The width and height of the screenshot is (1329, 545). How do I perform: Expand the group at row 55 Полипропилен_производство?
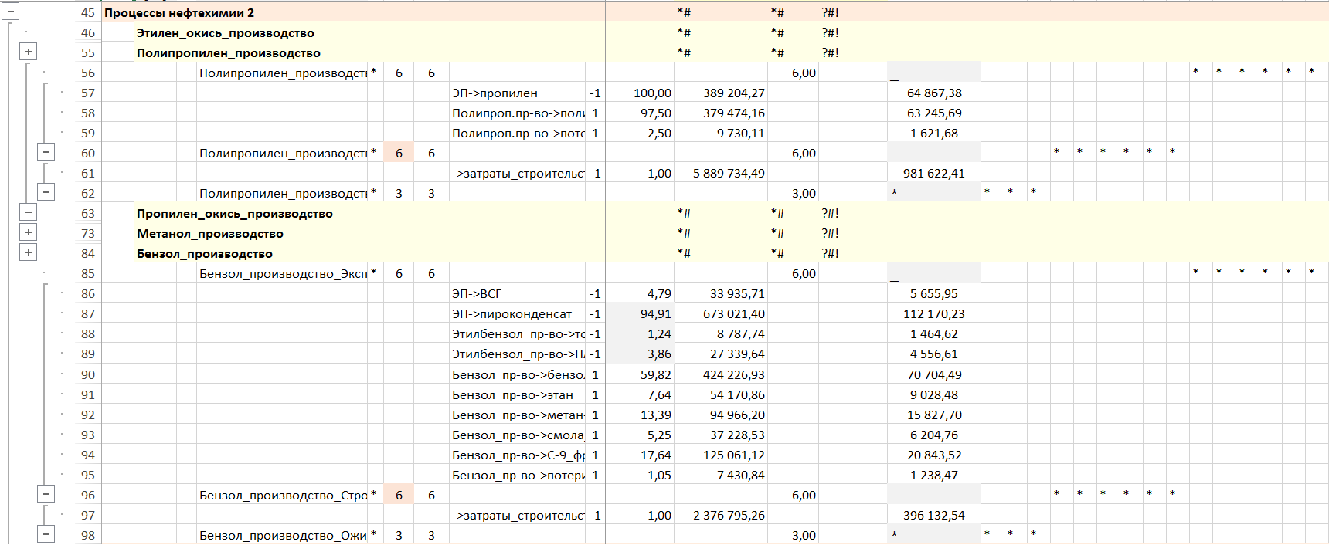pos(29,52)
